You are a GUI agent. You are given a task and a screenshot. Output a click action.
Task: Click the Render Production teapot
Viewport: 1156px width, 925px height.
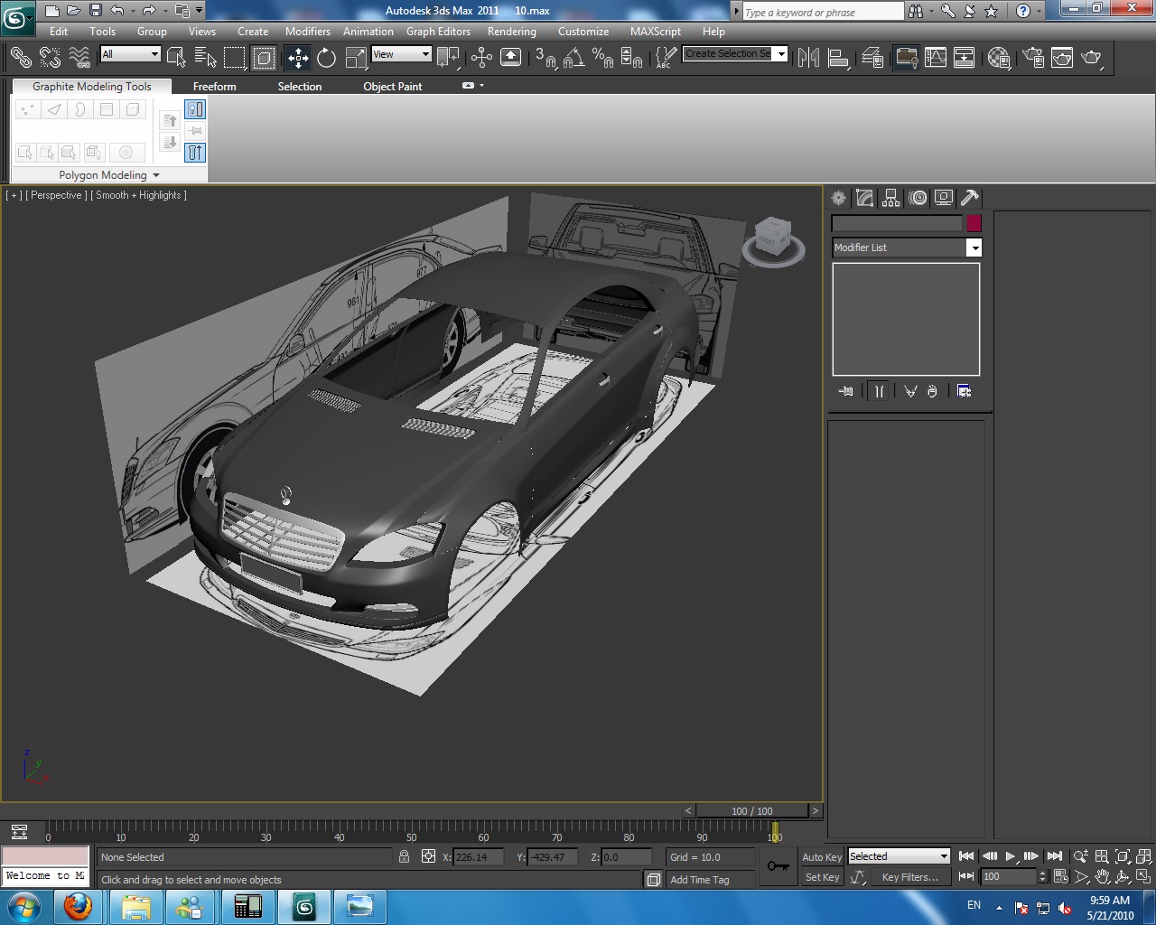(1092, 58)
